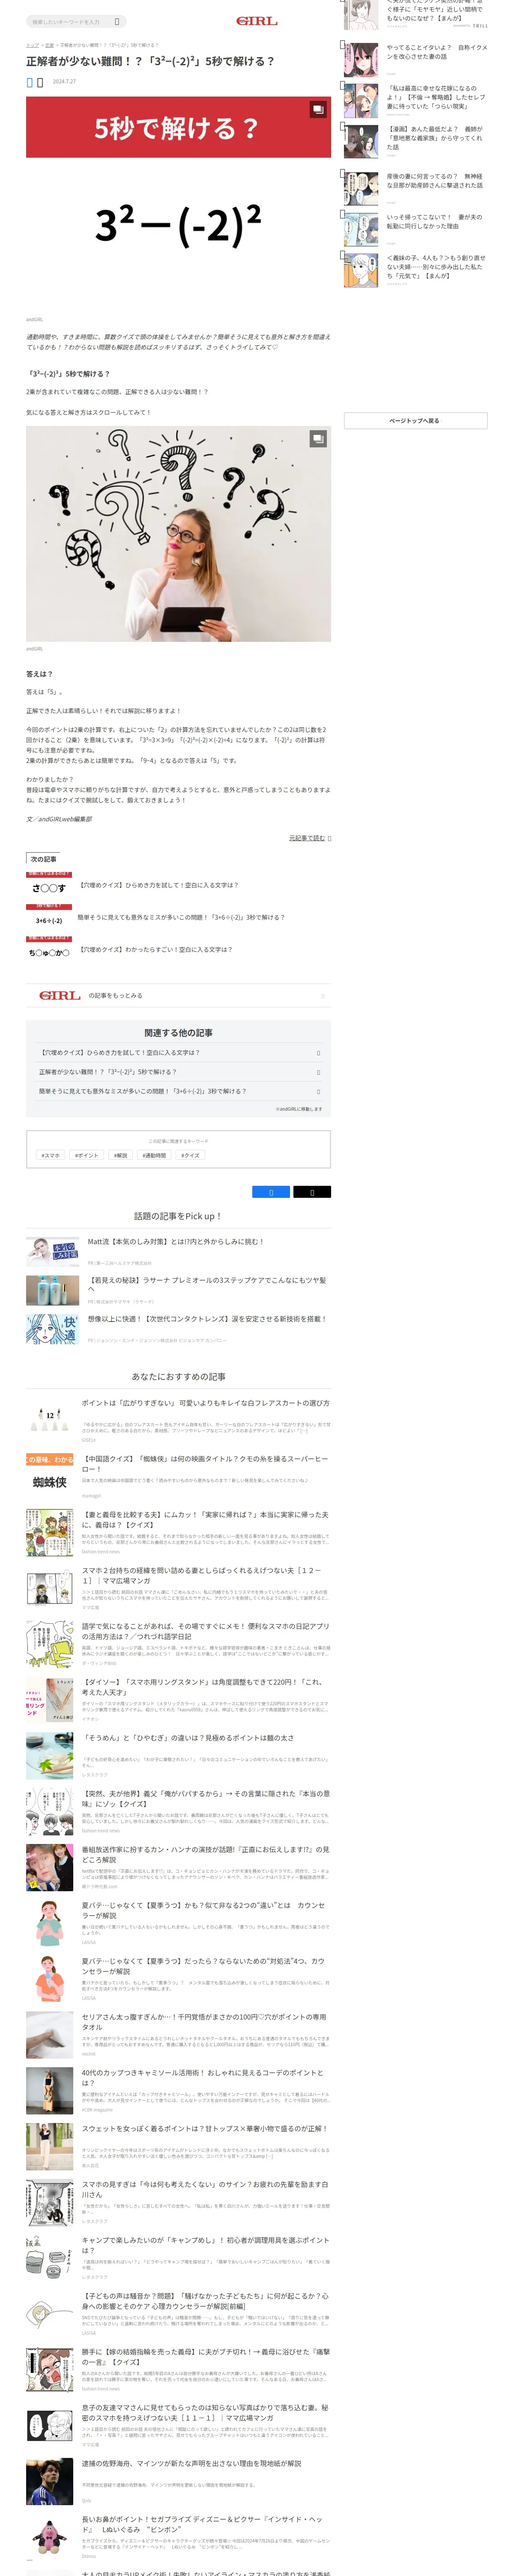Open next article ひらめき力を試して！空白に入る文字は？
514x2576 pixels.
pos(158,885)
